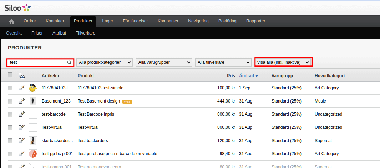Click the add product icon in table header
The height and width of the screenshot is (168, 380).
coord(21,76)
